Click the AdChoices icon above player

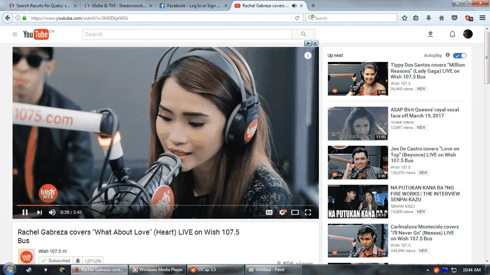308,43
